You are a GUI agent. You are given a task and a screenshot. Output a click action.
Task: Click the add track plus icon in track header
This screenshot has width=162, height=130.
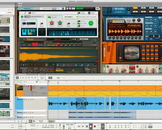pyautogui.click(x=37, y=82)
